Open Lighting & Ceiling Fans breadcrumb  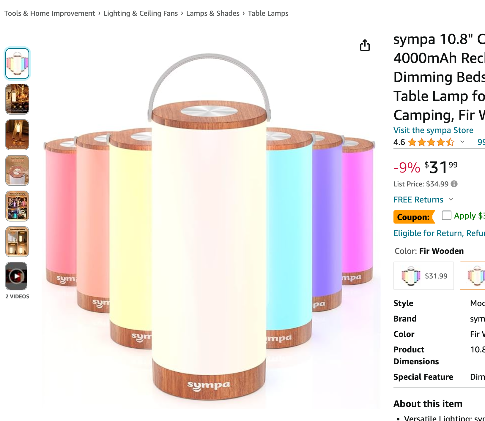141,13
